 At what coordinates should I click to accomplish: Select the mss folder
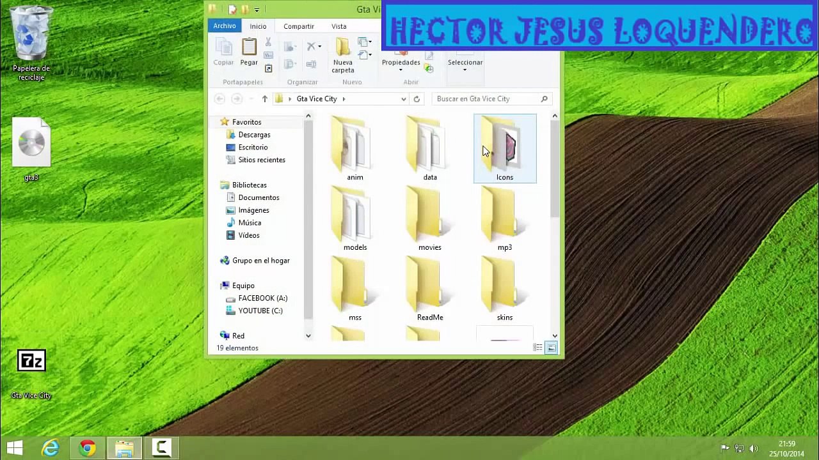(355, 289)
